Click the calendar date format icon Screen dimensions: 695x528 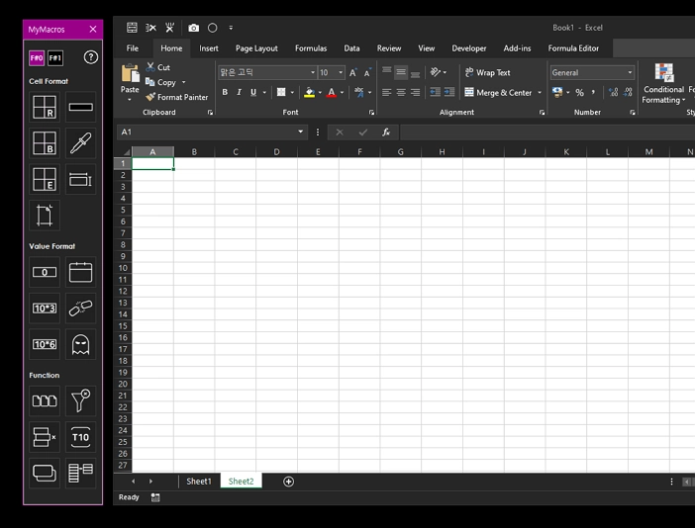pyautogui.click(x=80, y=272)
